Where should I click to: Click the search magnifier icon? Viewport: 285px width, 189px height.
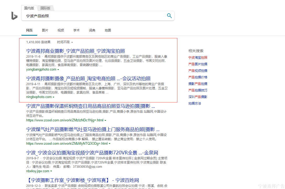pos(169,16)
